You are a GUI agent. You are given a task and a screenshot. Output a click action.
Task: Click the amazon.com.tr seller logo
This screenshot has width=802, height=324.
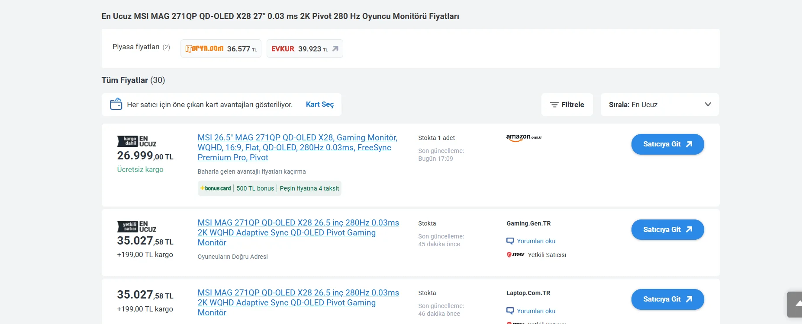524,137
